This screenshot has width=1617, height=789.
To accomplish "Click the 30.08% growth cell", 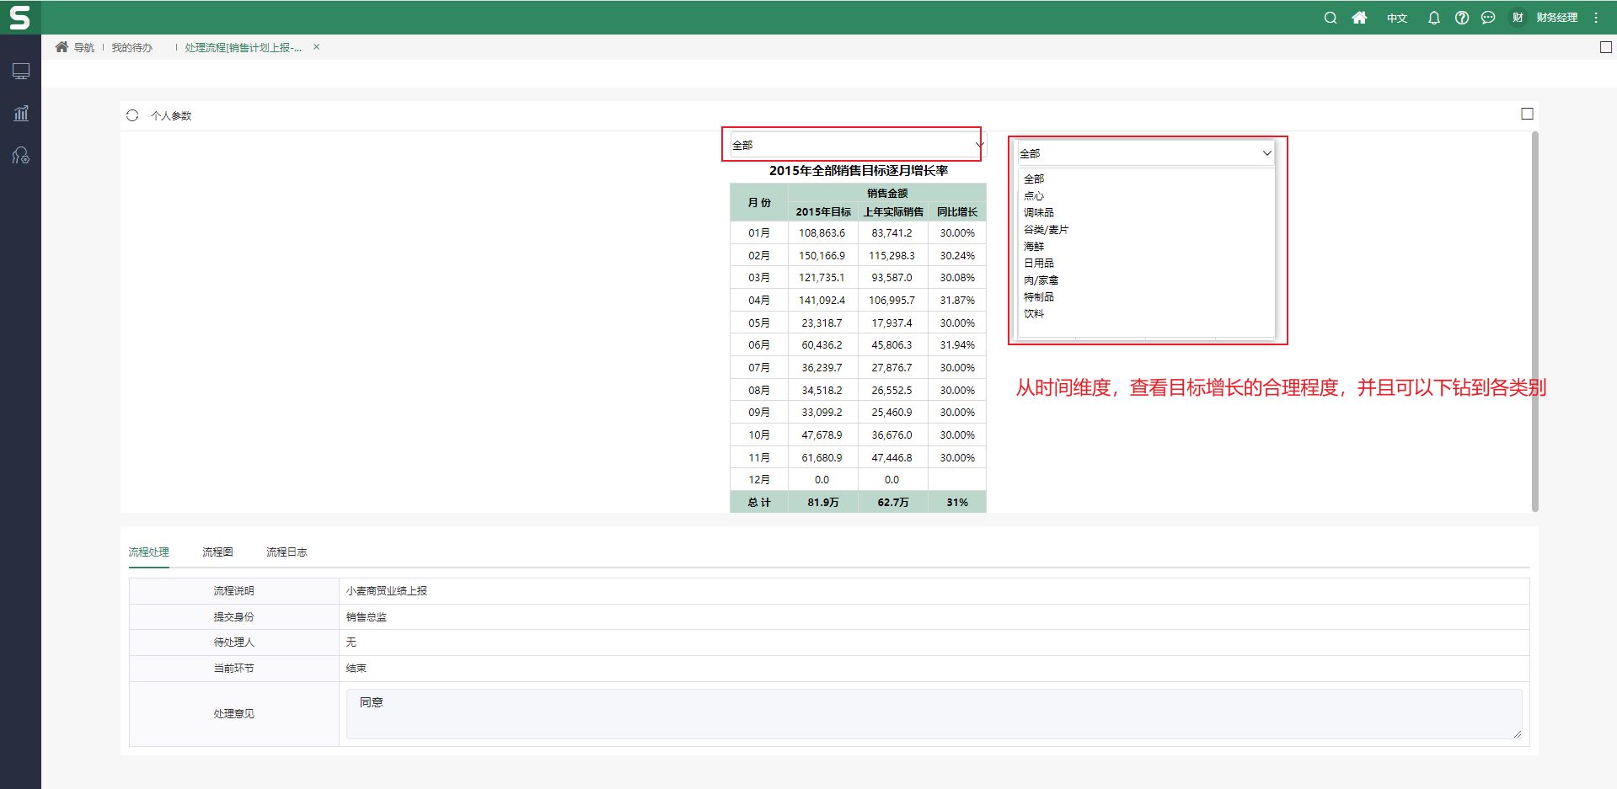I will point(957,278).
